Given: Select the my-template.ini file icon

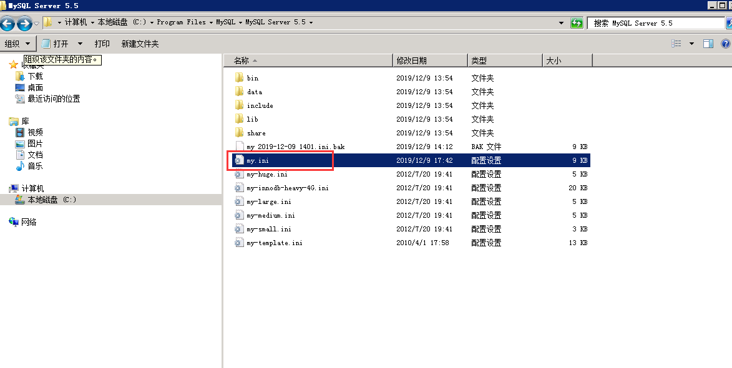Looking at the screenshot, I should (x=240, y=243).
